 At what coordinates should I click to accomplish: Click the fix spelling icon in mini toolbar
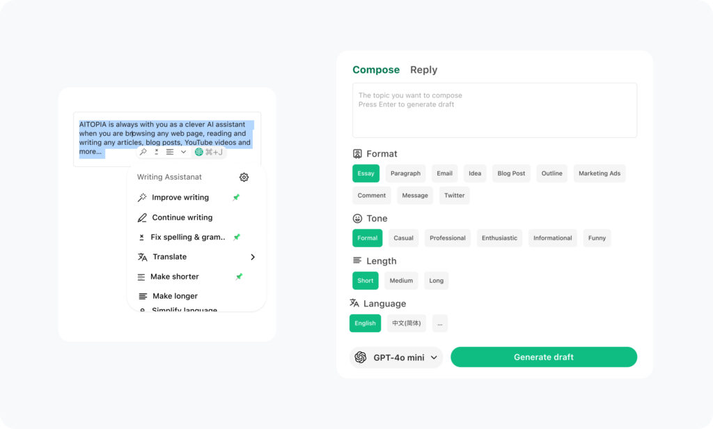point(157,152)
